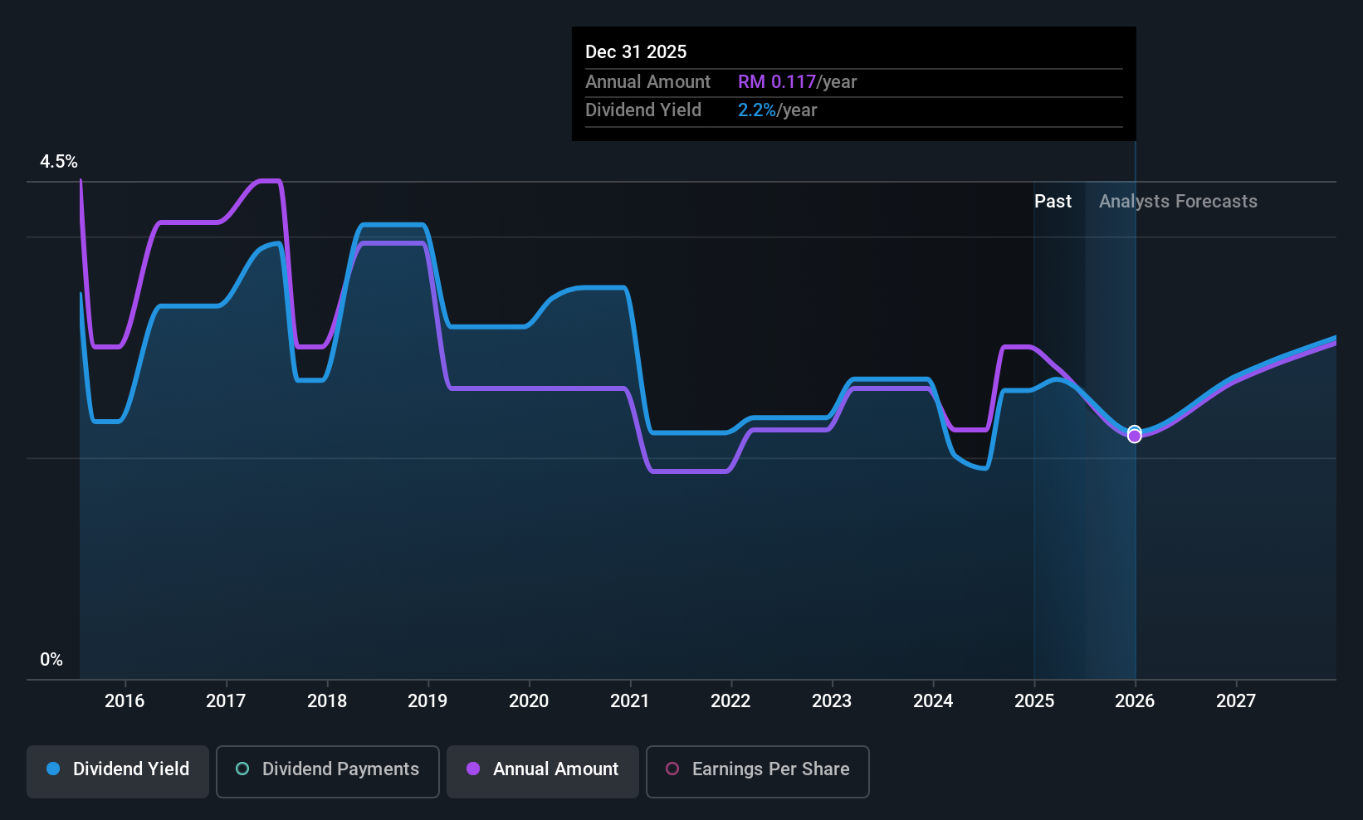
Task: Click the Past region label
Action: pyautogui.click(x=1053, y=201)
